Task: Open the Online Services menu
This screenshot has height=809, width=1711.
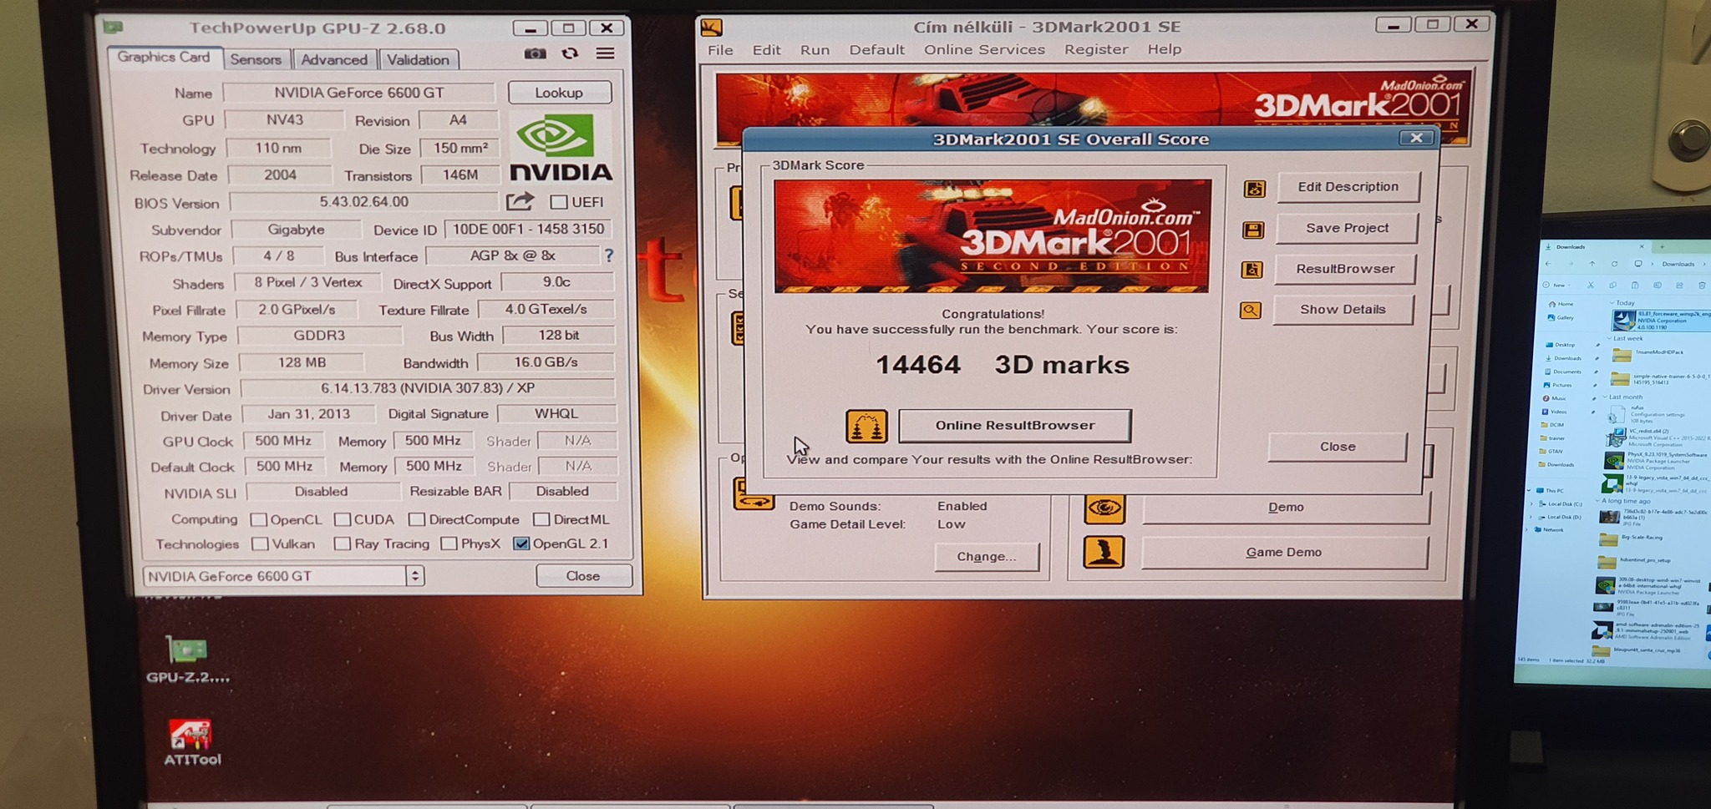Action: 984,49
